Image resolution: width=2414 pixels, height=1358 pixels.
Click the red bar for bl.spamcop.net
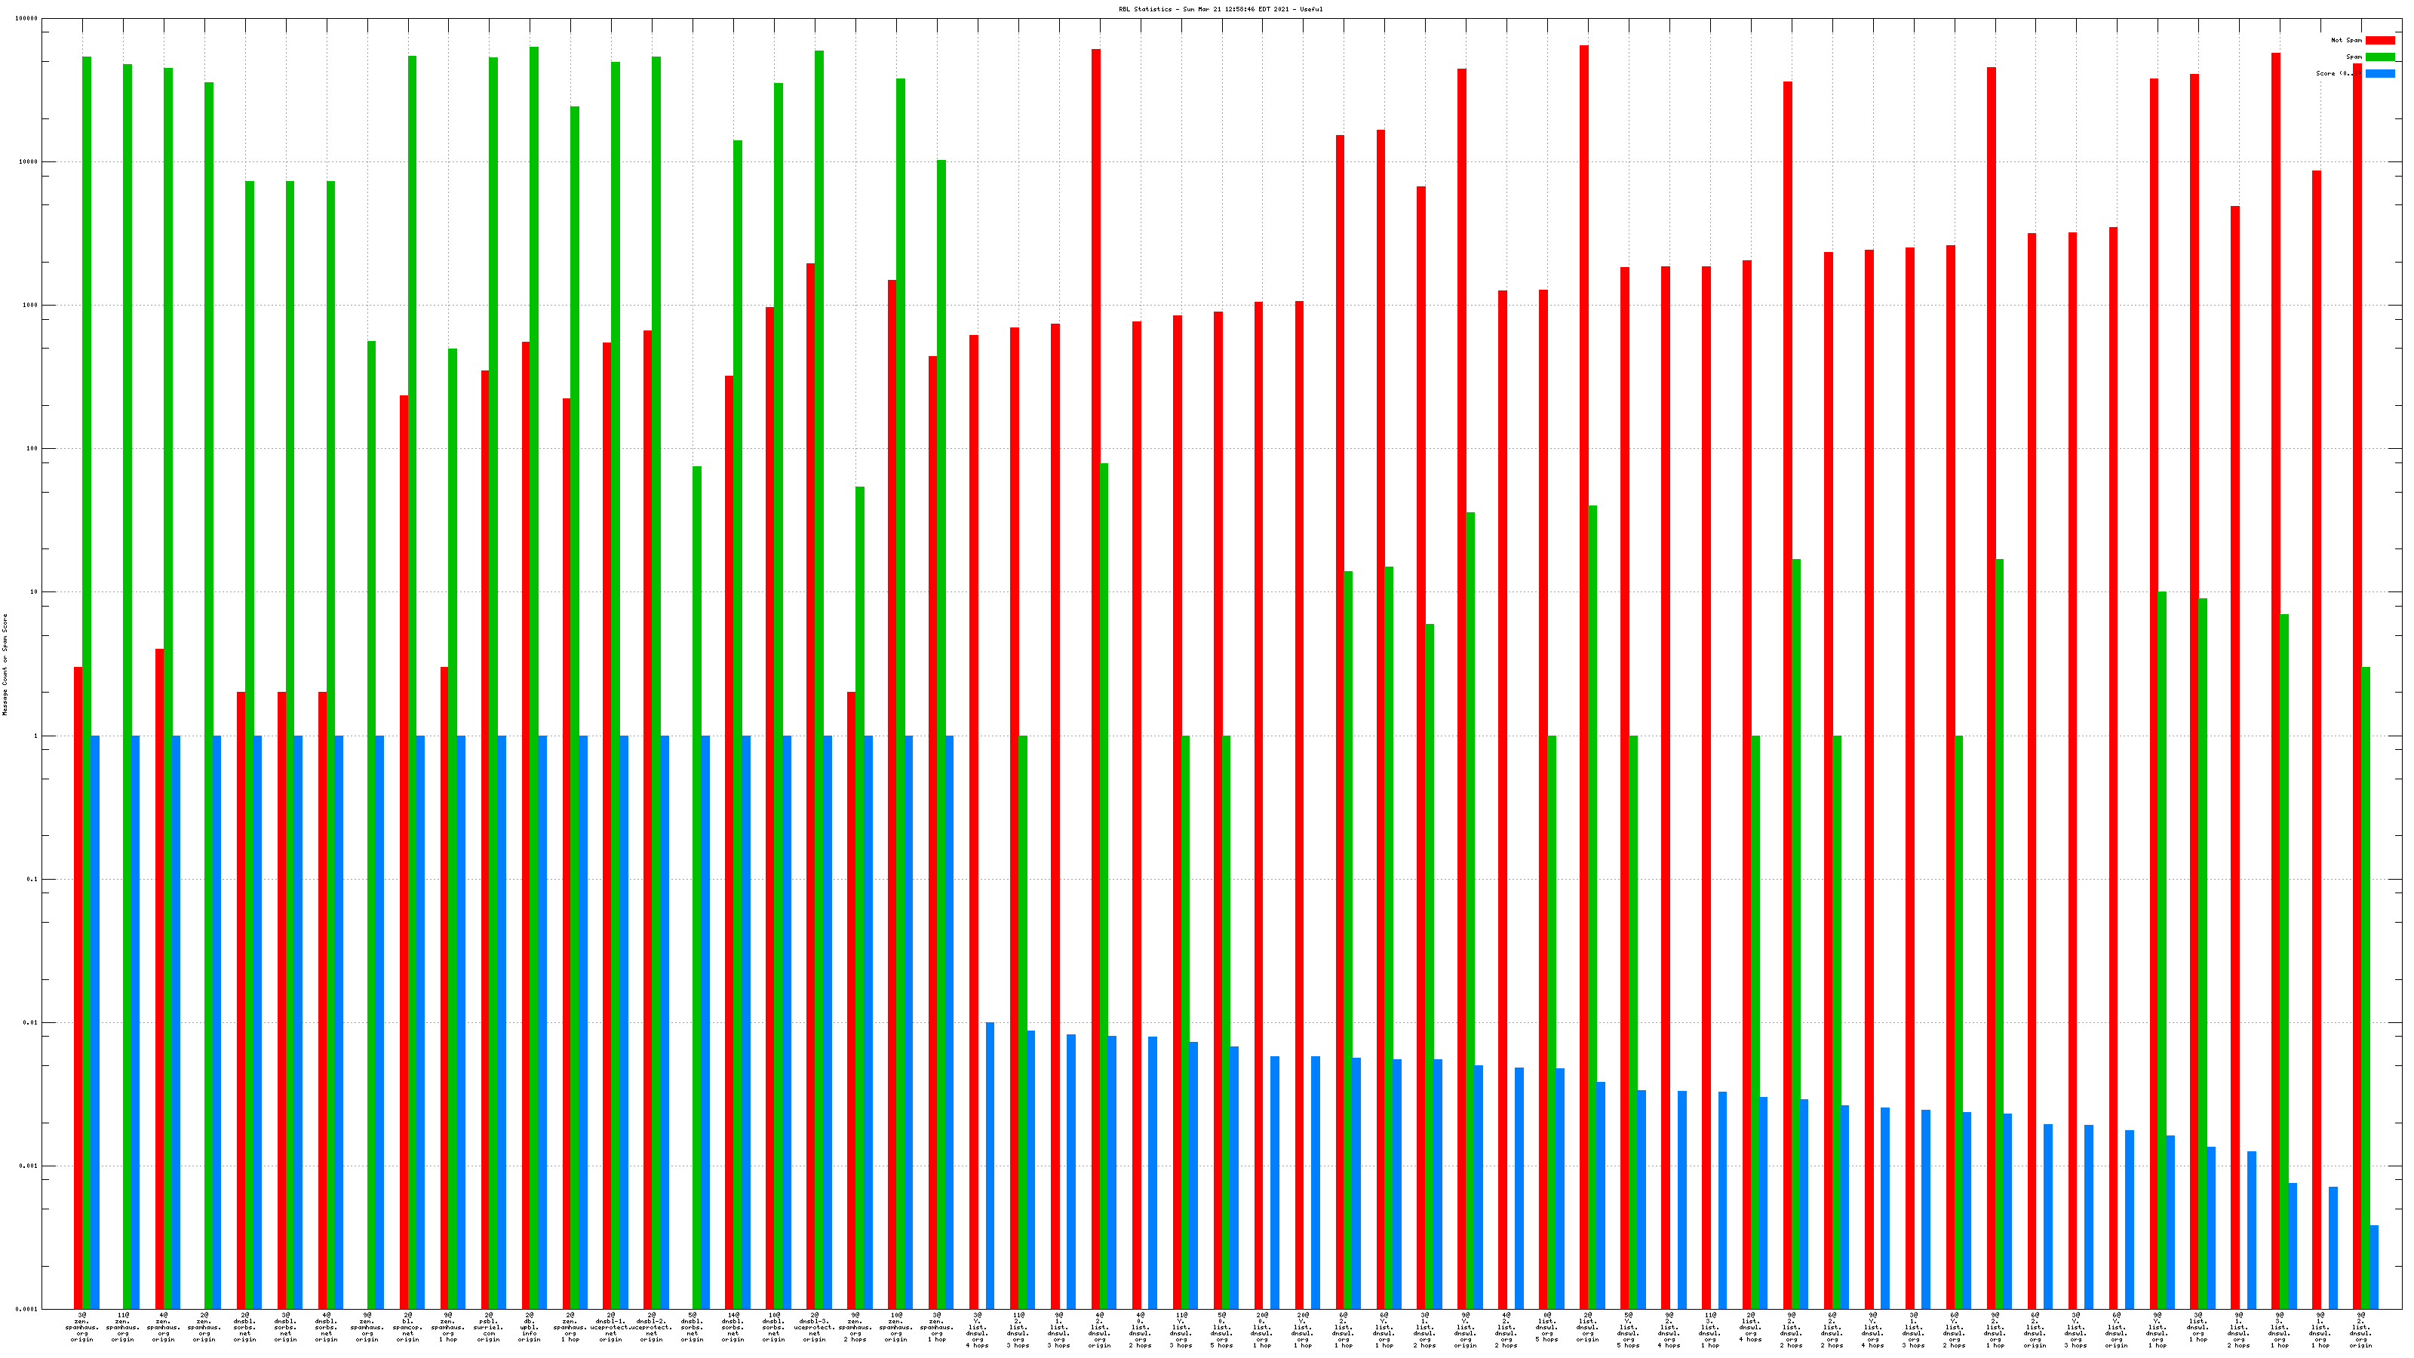pos(404,843)
